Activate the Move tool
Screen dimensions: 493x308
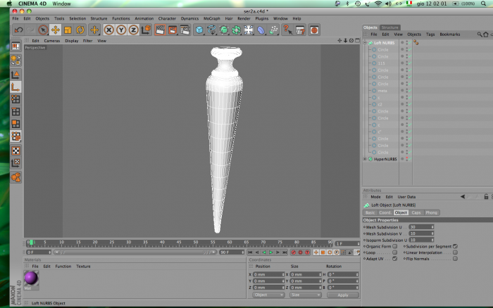point(56,30)
